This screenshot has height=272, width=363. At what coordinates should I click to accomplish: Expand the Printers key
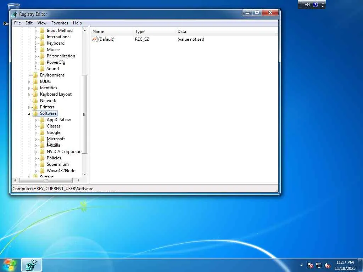click(x=29, y=107)
